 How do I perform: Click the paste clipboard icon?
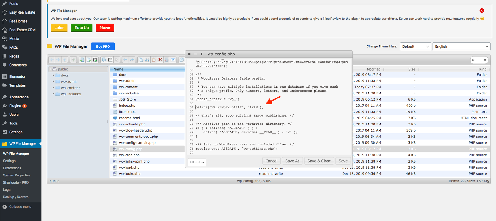[153, 59]
